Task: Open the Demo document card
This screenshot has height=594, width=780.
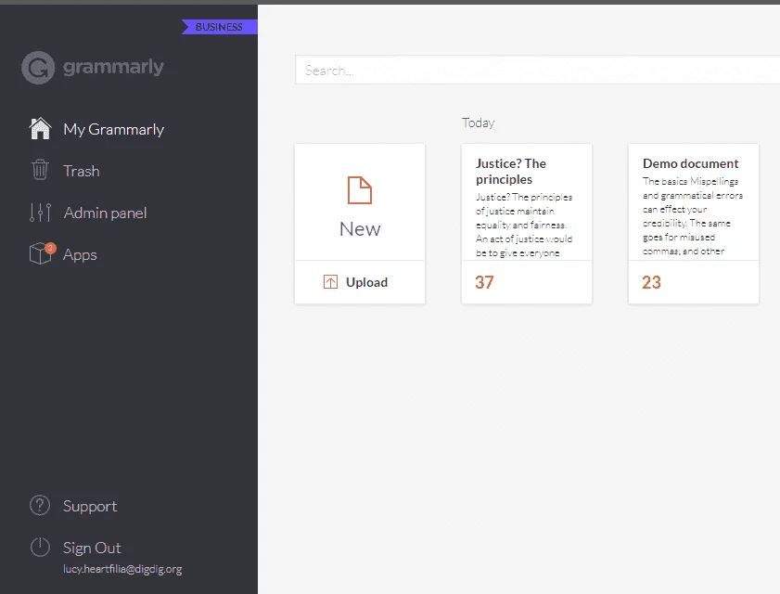Action: (x=694, y=224)
